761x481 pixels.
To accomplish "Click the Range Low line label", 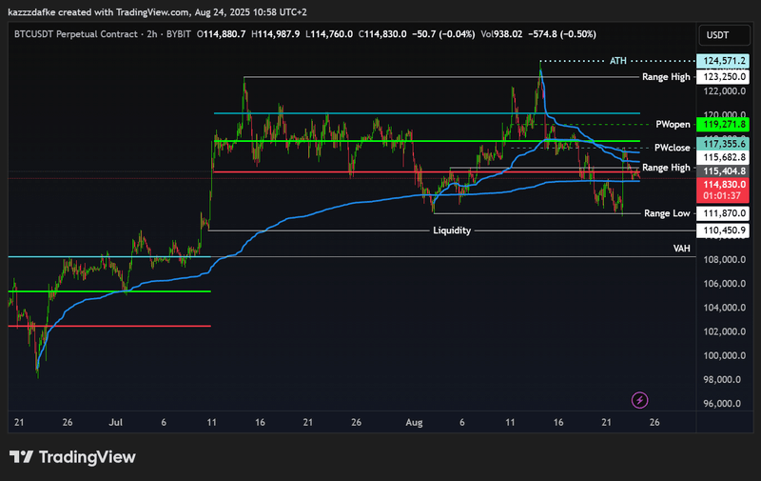I will (667, 213).
